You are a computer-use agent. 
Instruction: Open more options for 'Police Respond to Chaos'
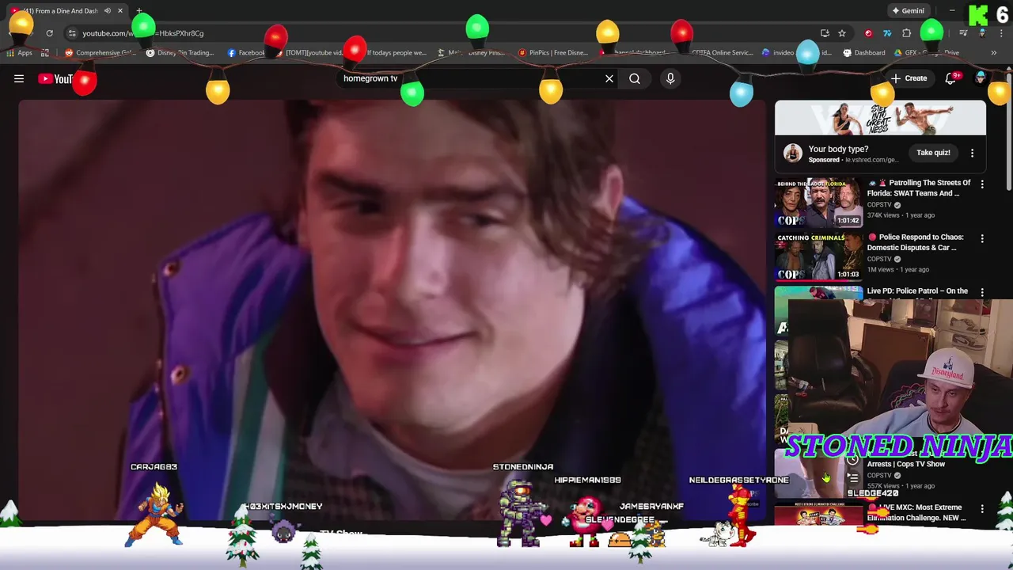coord(982,238)
